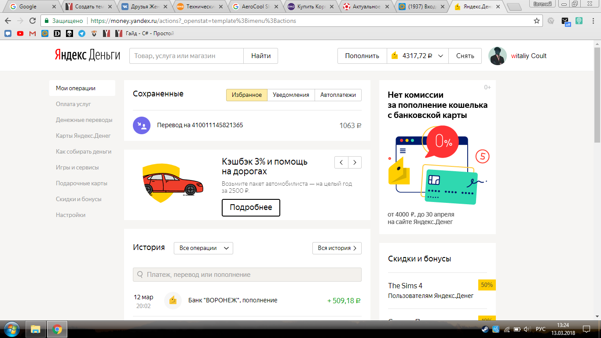601x338 pixels.
Task: Open the Вся история link
Action: 337,248
